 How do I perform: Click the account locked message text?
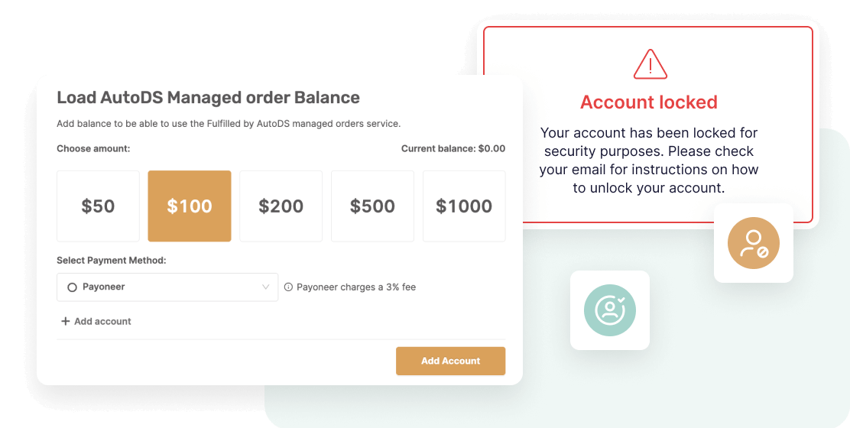pyautogui.click(x=649, y=160)
